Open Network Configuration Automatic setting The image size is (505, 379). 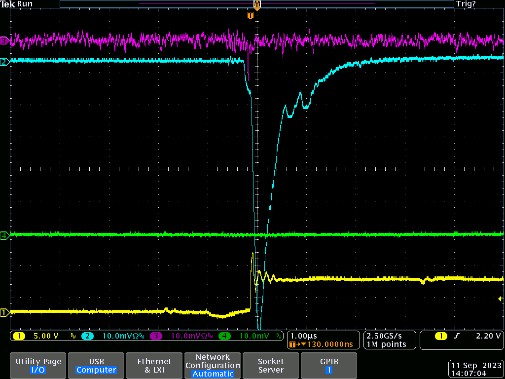click(213, 366)
